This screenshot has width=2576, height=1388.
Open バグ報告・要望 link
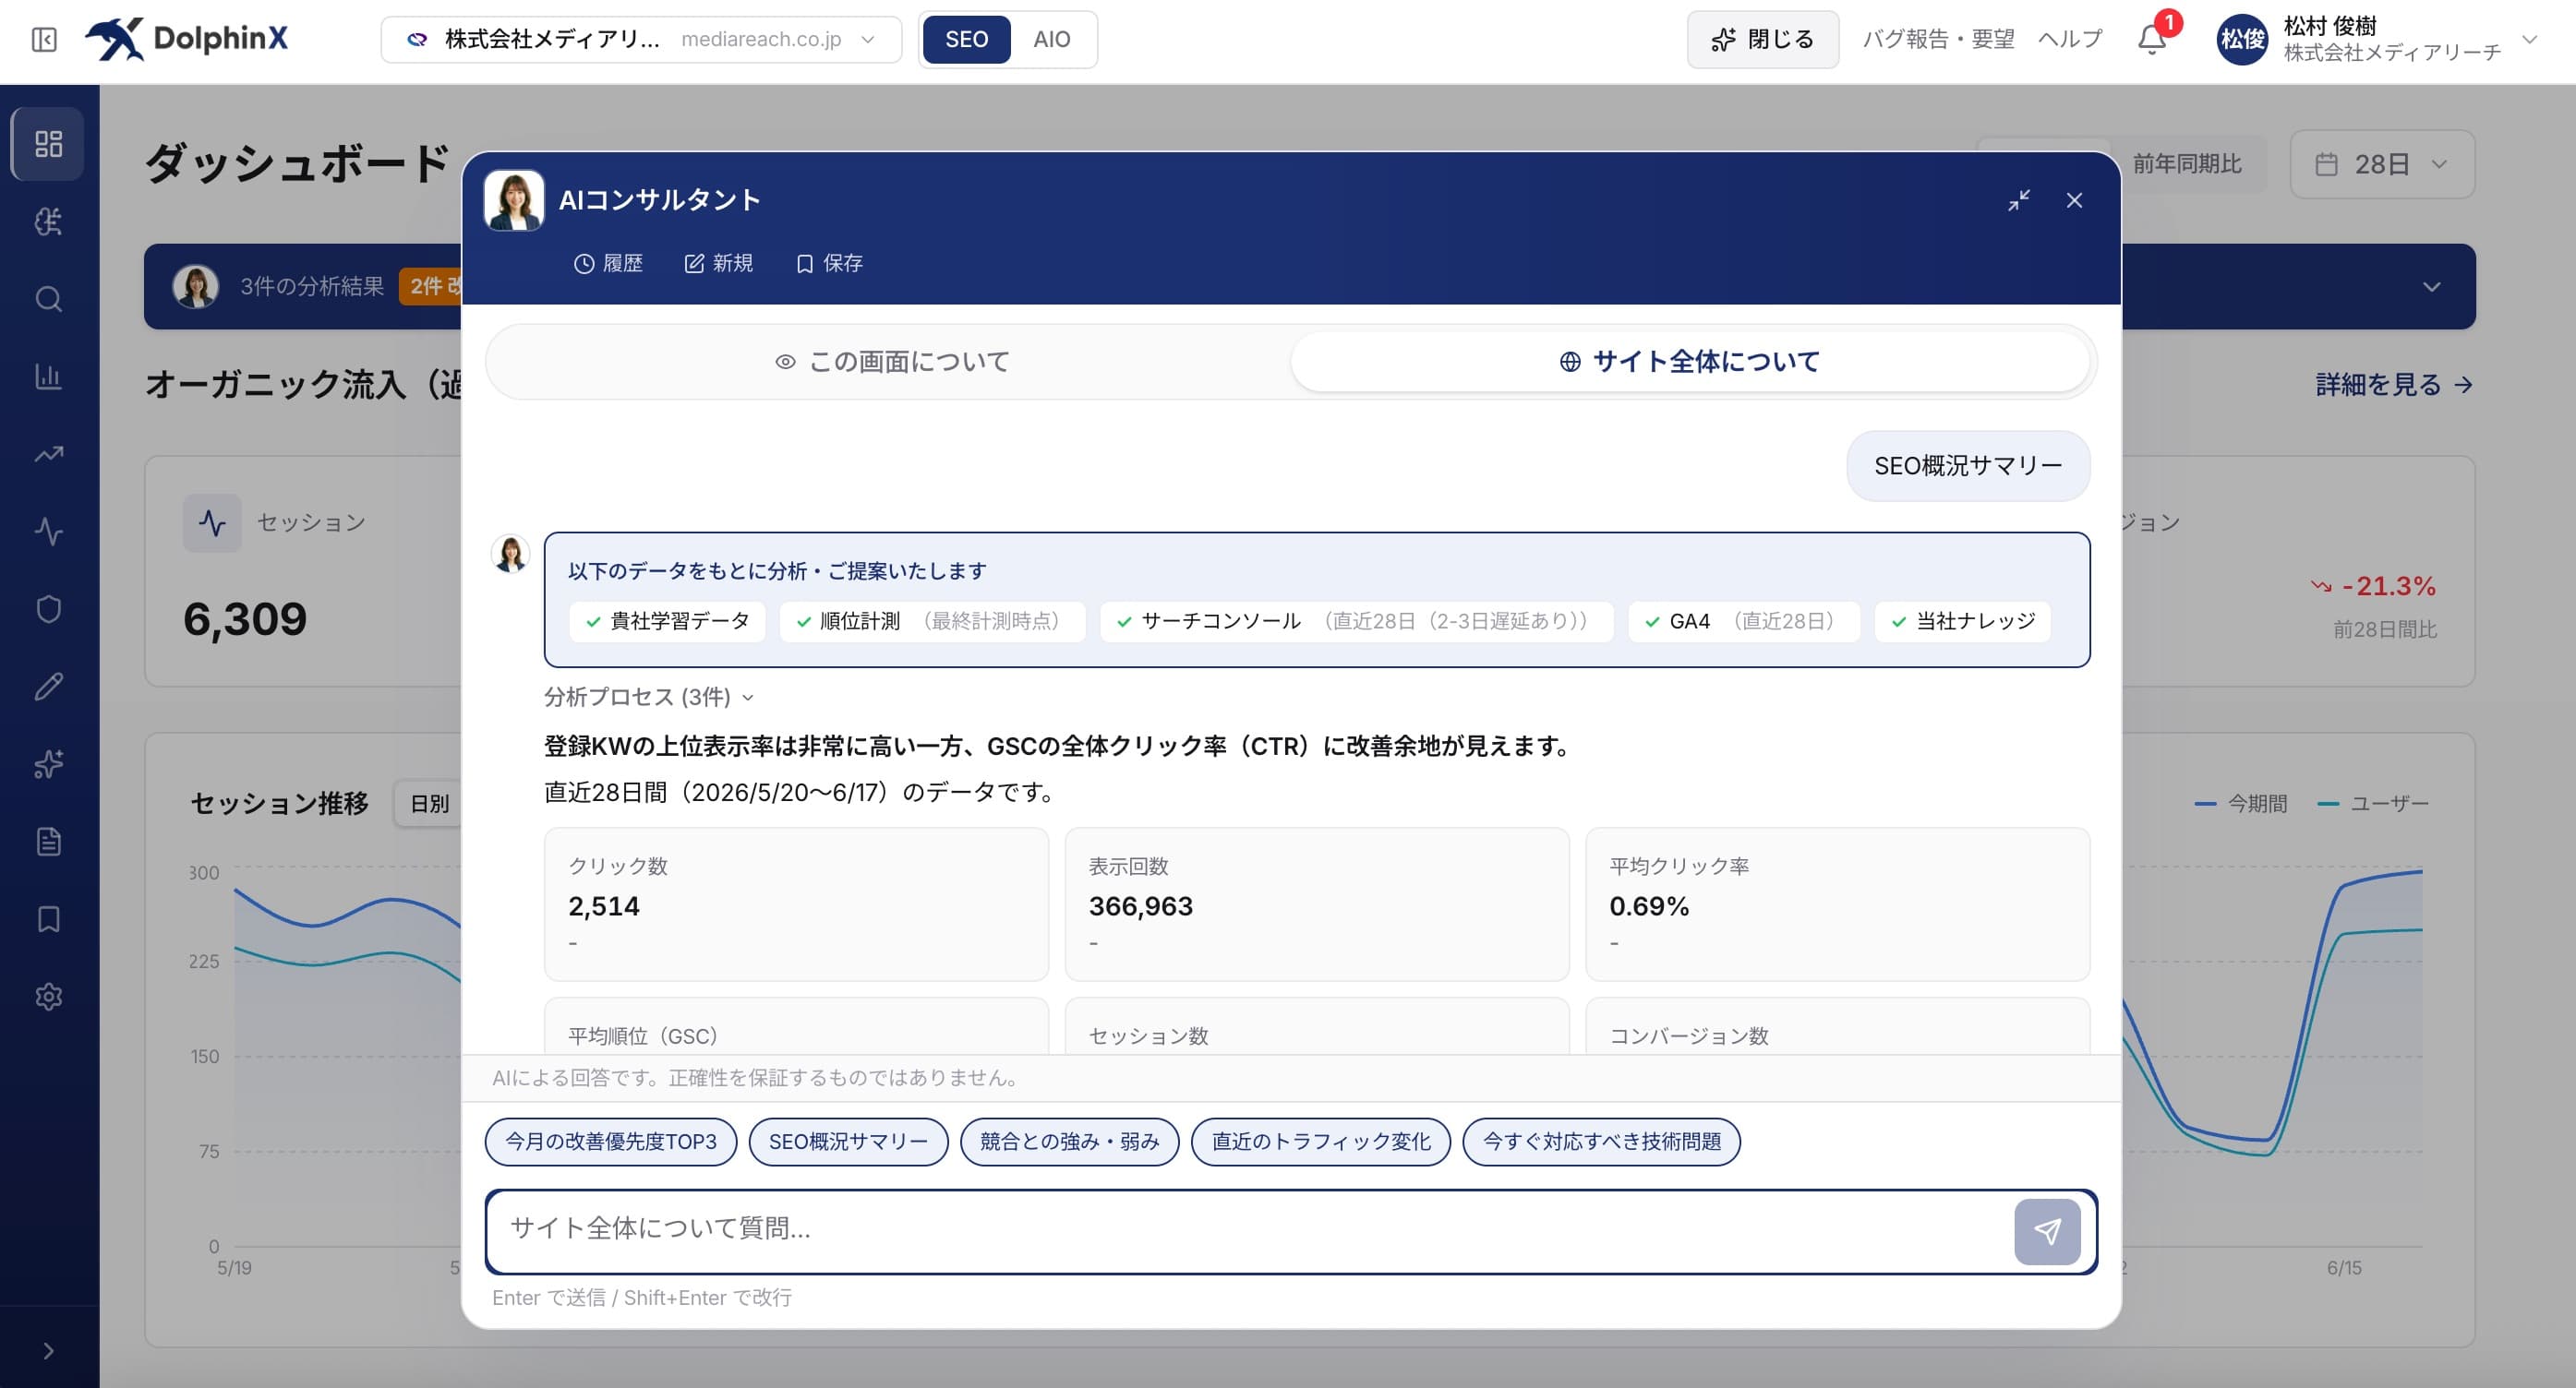[x=1938, y=39]
